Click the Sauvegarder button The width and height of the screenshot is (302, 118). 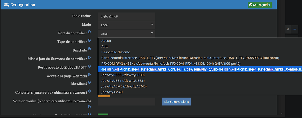[x=260, y=5]
